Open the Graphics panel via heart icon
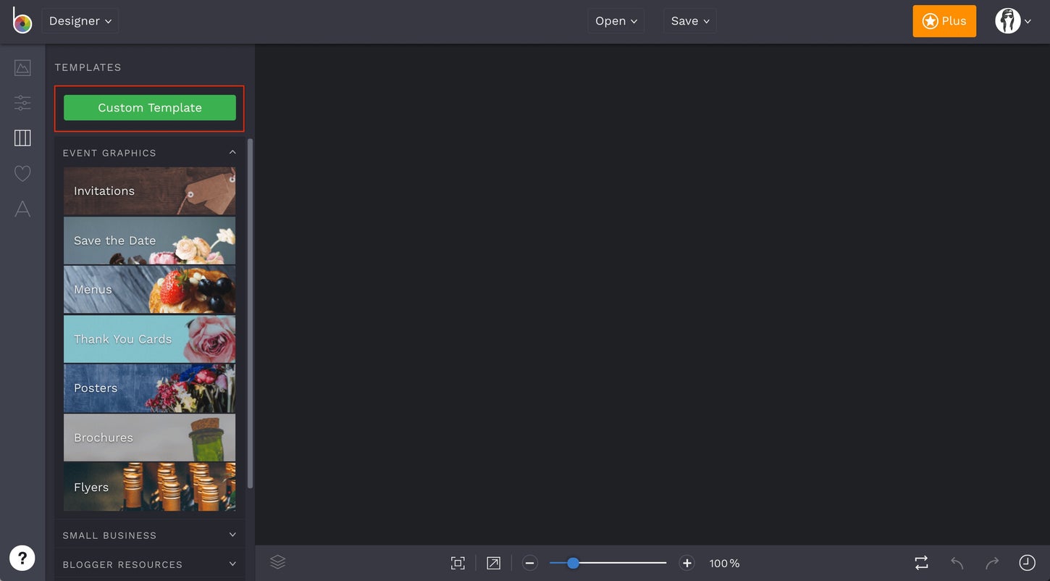The width and height of the screenshot is (1050, 581). (22, 171)
